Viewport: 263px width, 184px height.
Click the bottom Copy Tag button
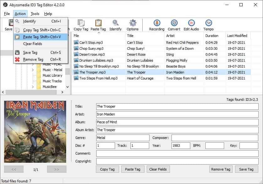pos(107,169)
